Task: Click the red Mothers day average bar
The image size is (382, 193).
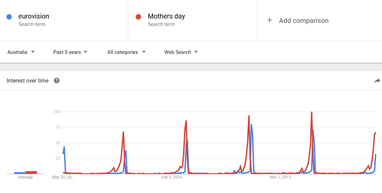Action: (x=31, y=172)
